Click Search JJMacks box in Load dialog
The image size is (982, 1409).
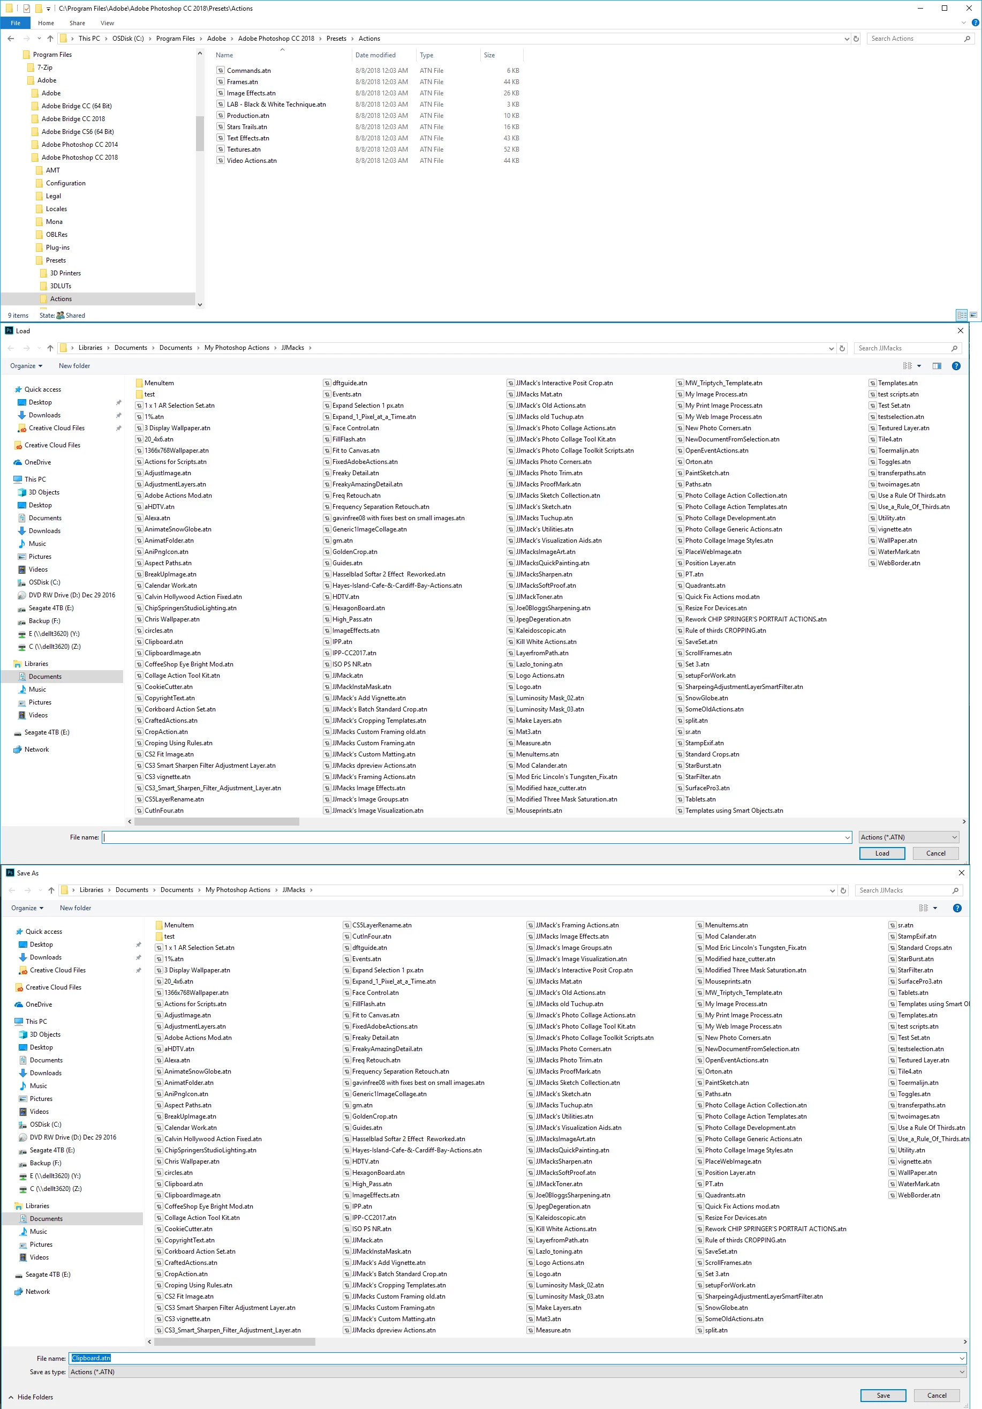coord(907,348)
